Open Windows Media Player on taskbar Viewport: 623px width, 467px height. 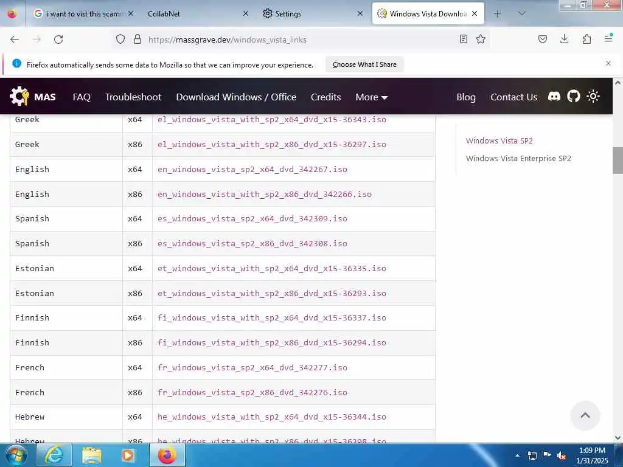128,455
